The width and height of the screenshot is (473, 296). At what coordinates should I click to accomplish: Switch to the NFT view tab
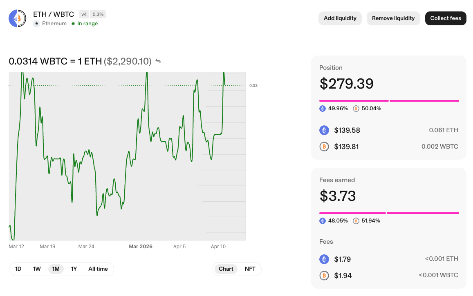250,269
